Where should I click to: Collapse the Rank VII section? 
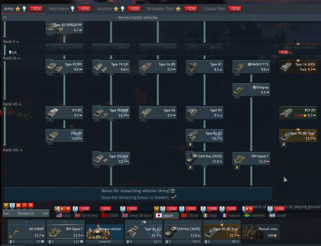(x=12, y=104)
